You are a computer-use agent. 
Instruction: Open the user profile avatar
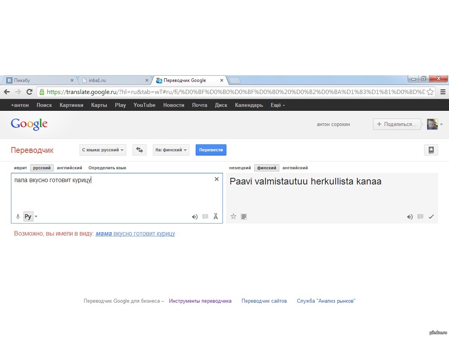click(x=432, y=124)
